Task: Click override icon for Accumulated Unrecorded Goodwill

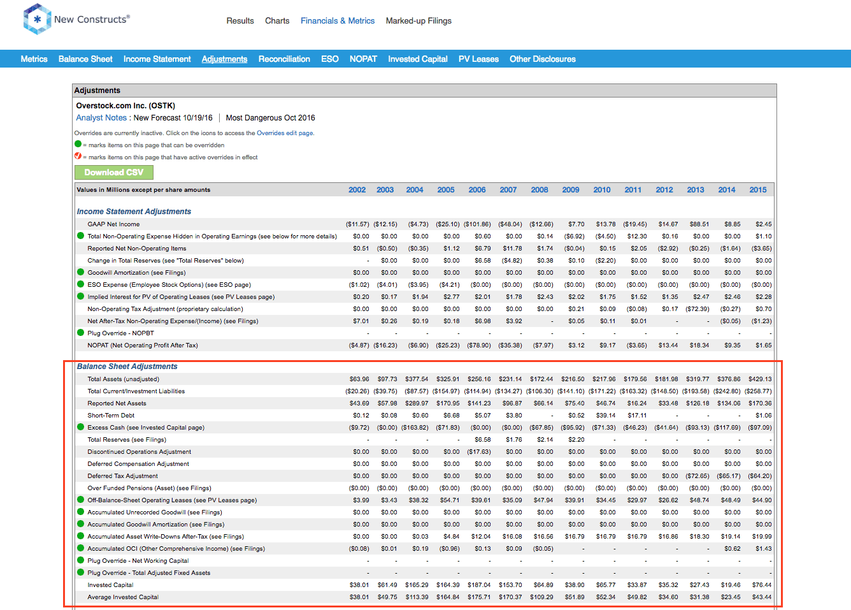Action: pos(80,512)
